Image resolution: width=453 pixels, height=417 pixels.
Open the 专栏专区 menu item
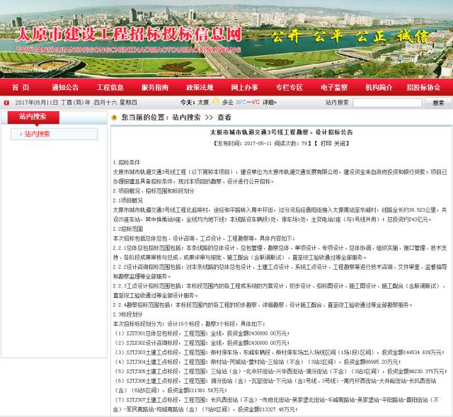click(x=289, y=87)
